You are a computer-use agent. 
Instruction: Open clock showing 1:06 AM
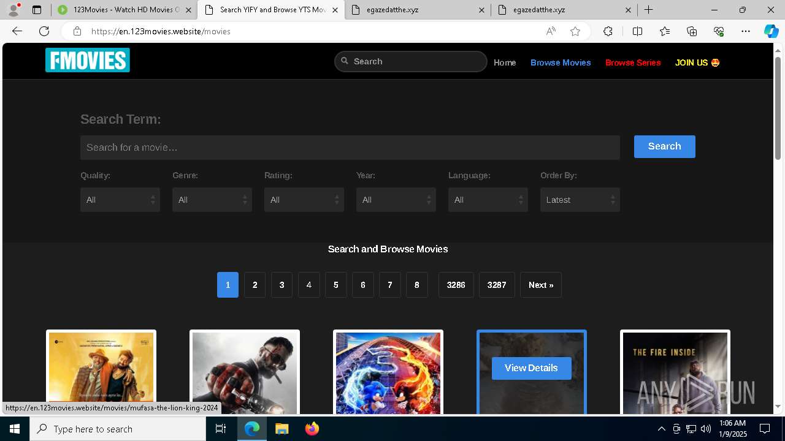[x=732, y=429]
